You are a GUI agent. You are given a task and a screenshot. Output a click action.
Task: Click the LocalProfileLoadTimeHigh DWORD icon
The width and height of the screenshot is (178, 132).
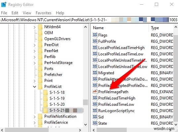(x=95, y=47)
